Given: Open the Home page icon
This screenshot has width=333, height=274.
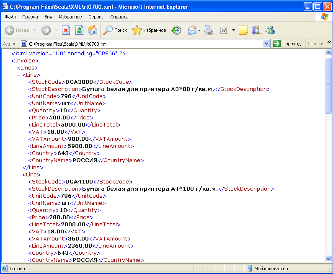Looking at the screenshot, I should point(93,30).
